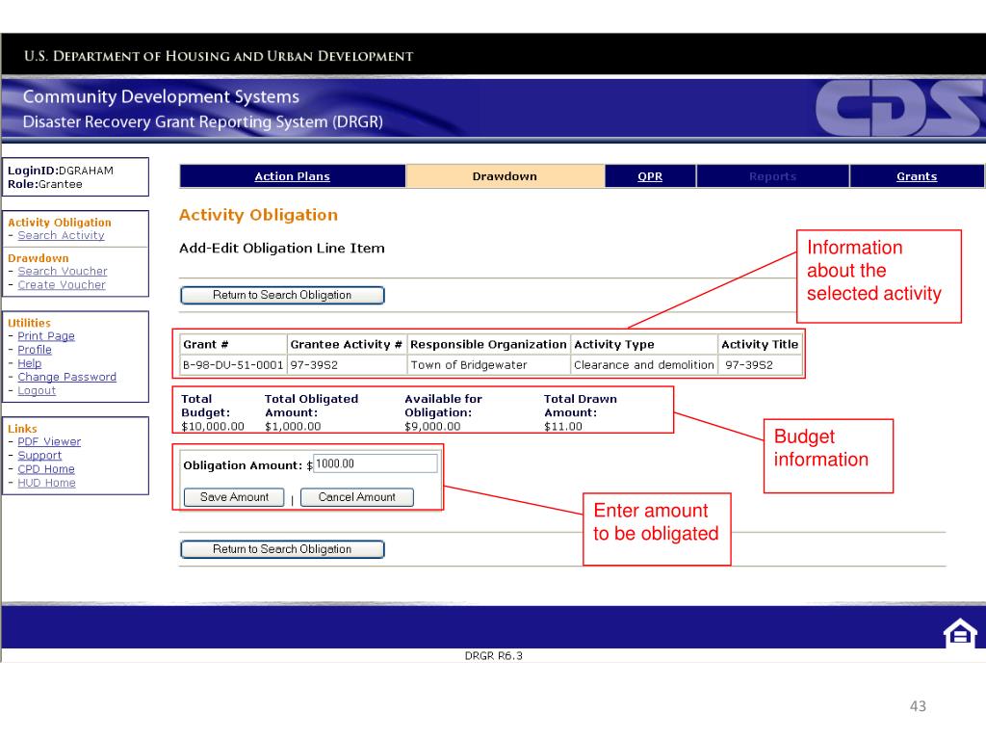
Task: Click the bottom Return to Search Obligation button
Action: point(282,549)
